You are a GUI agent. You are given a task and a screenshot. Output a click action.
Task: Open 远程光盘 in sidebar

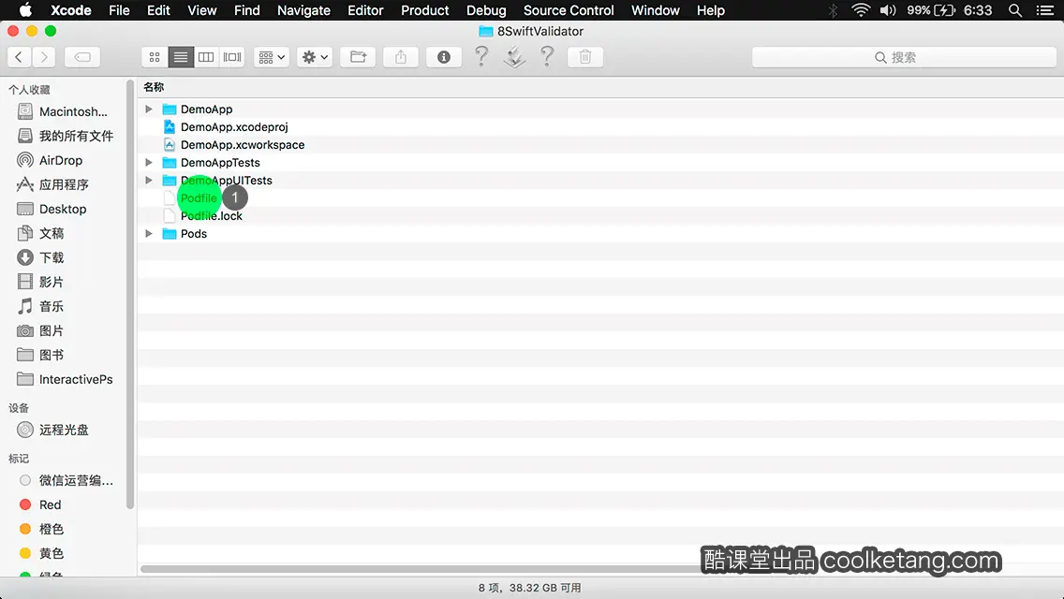pyautogui.click(x=53, y=430)
